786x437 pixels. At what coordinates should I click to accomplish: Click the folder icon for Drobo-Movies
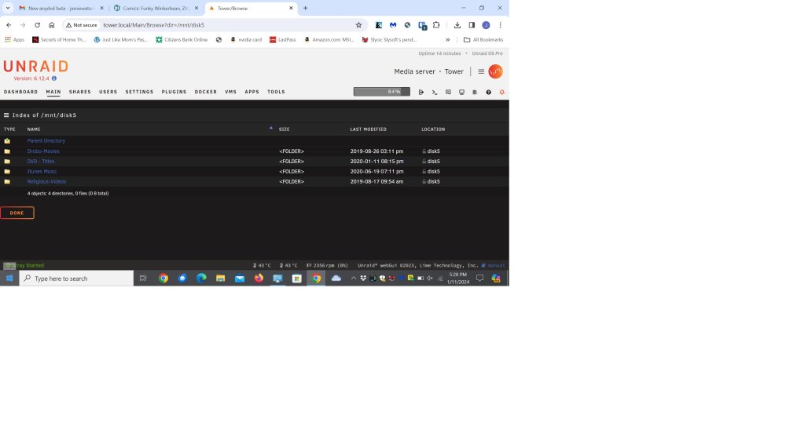tap(7, 151)
